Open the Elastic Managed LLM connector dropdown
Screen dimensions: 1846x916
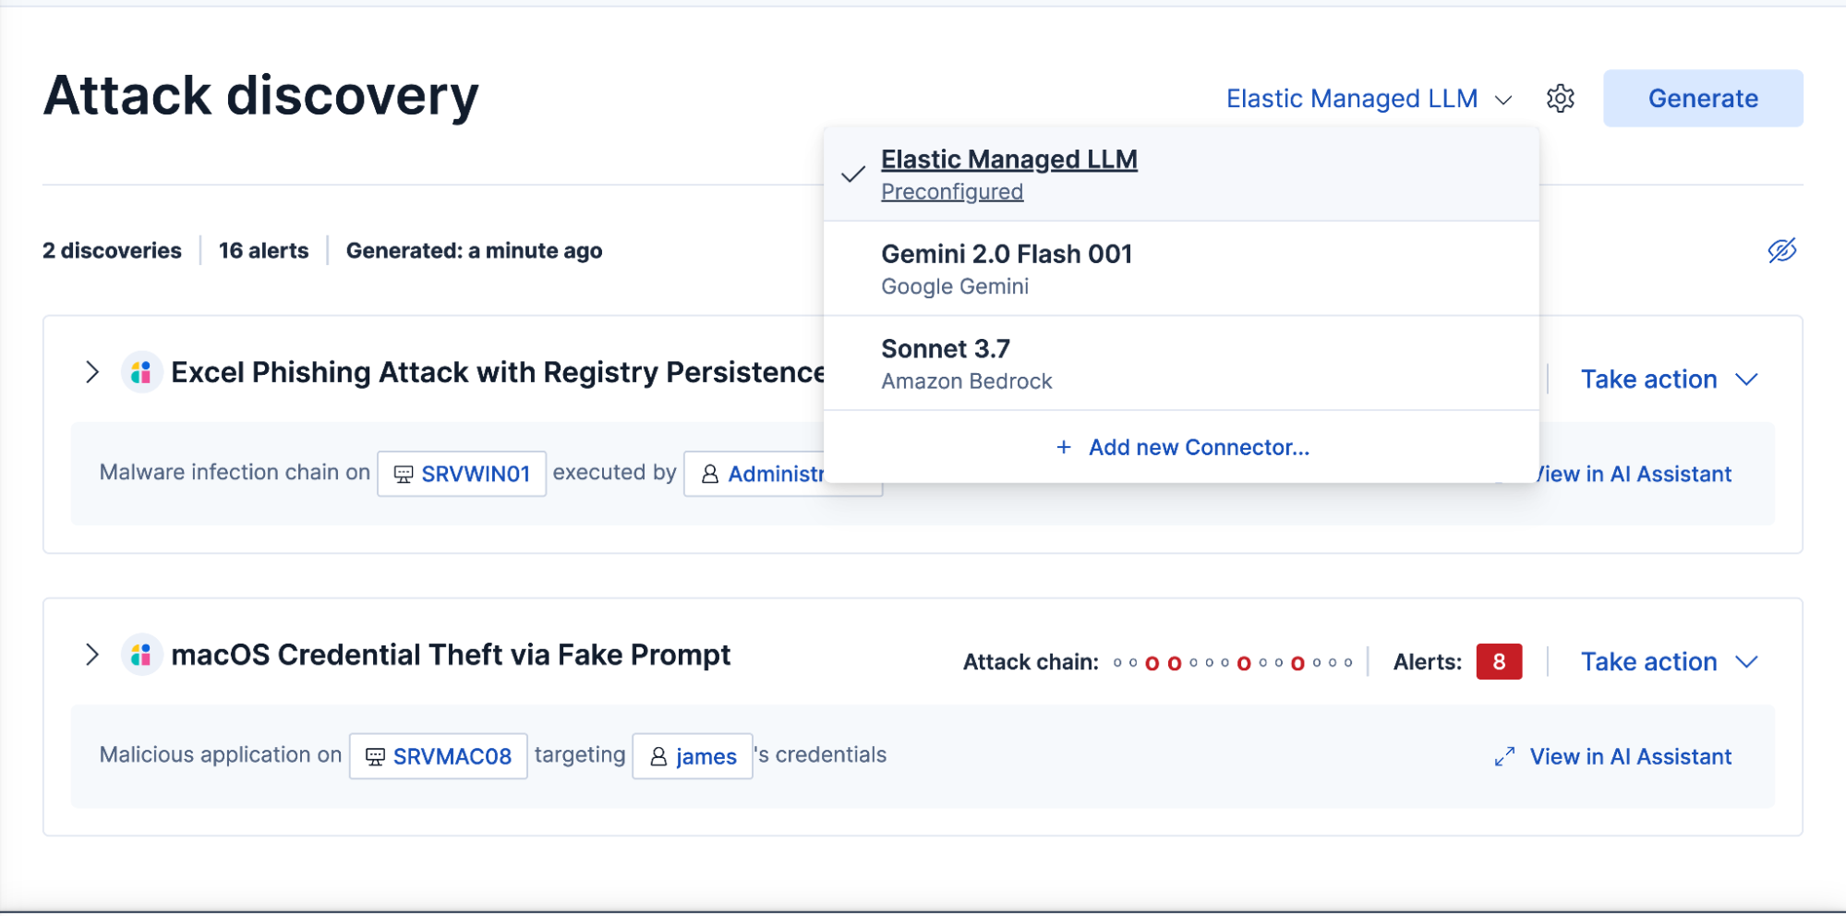[x=1369, y=99]
